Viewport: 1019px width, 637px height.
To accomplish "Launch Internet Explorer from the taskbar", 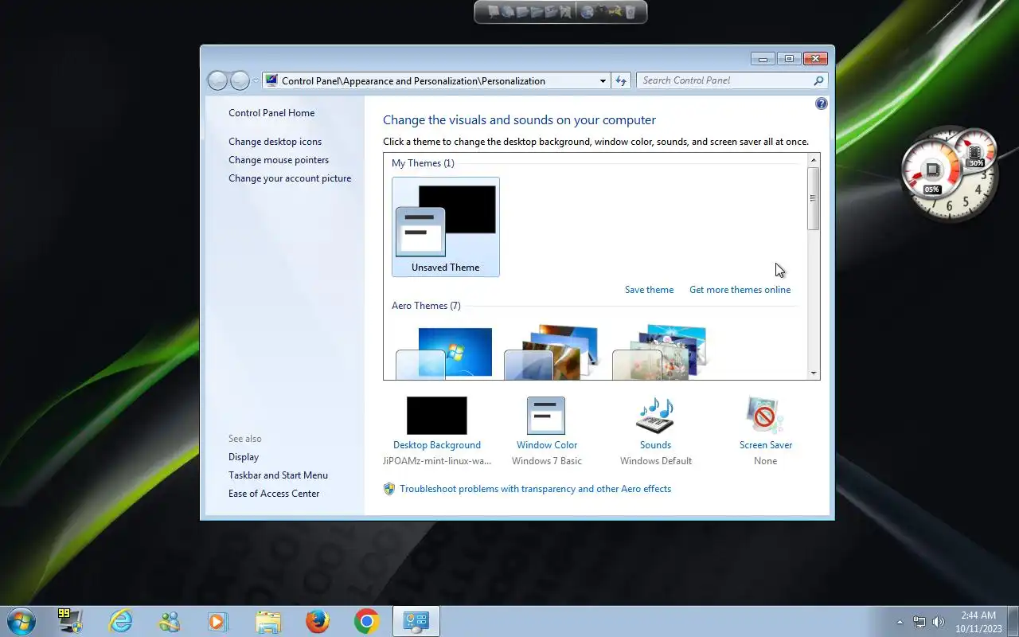I will coord(120,621).
